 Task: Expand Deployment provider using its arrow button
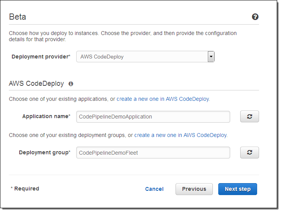[x=211, y=57]
